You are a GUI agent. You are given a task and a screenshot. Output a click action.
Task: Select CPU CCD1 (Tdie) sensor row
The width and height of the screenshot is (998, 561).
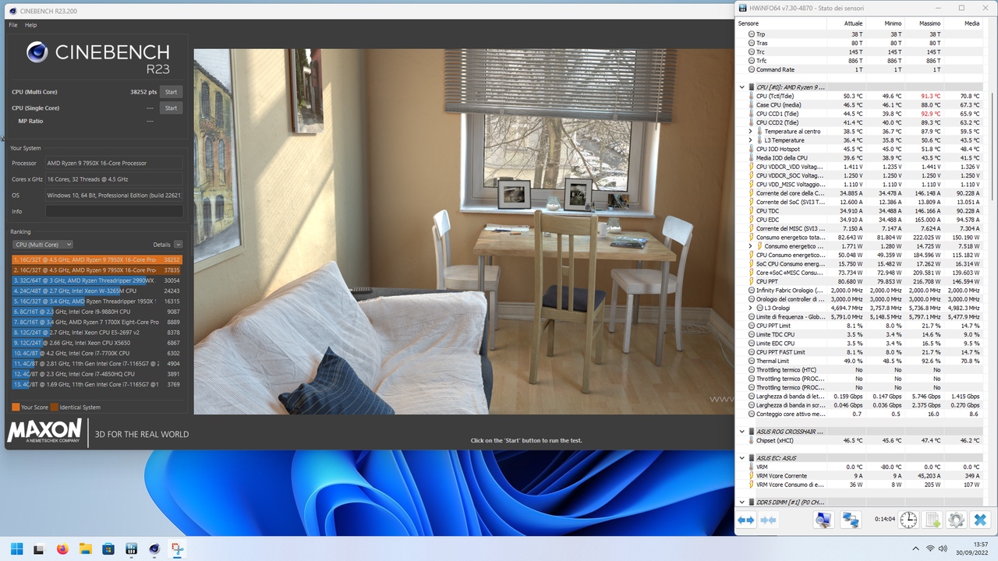(x=860, y=114)
